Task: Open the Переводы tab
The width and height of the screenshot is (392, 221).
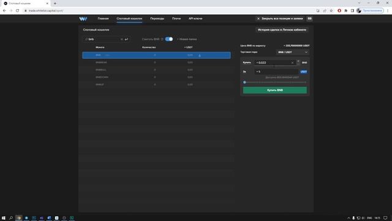Action: (x=157, y=18)
